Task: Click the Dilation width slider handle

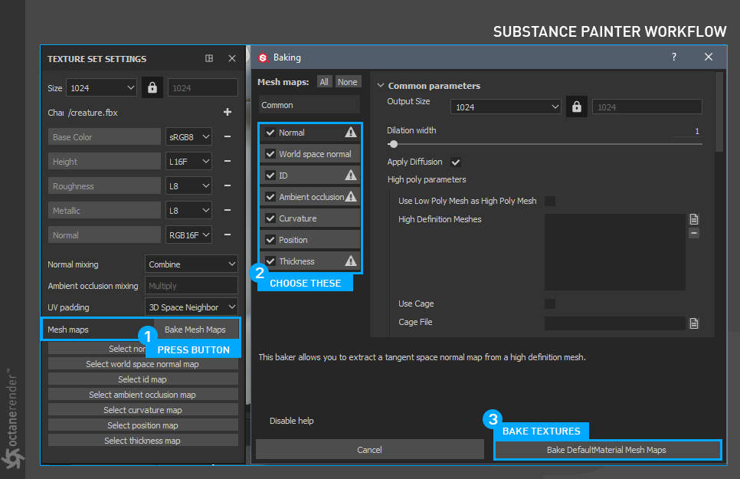Action: [x=393, y=144]
